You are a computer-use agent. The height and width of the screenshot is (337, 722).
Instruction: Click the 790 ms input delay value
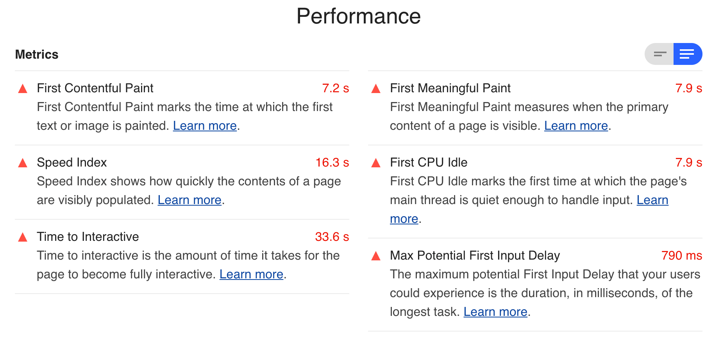[681, 256]
